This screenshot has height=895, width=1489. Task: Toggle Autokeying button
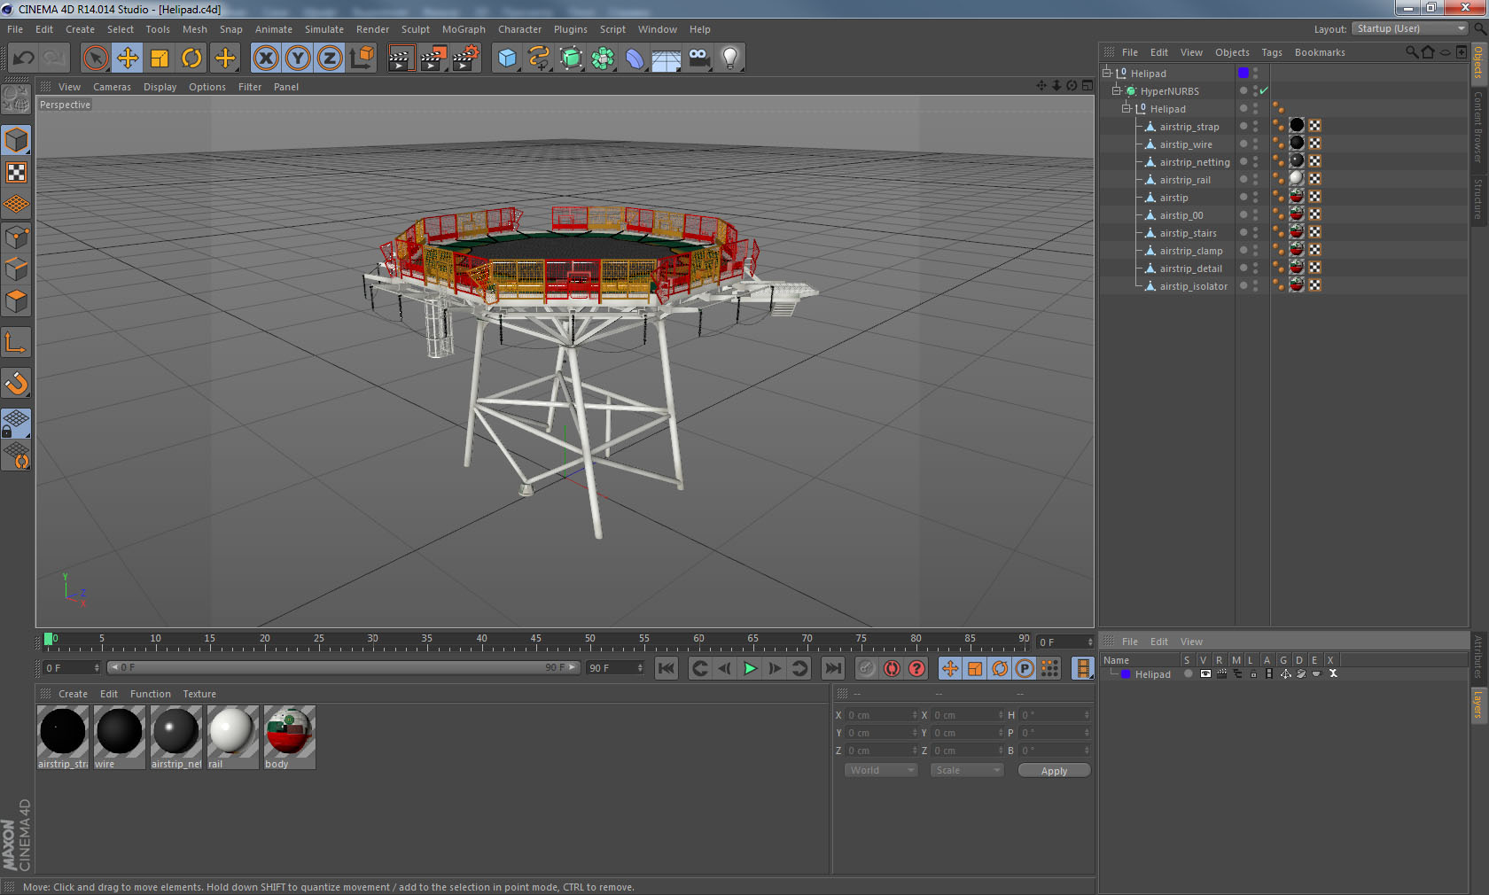point(892,668)
